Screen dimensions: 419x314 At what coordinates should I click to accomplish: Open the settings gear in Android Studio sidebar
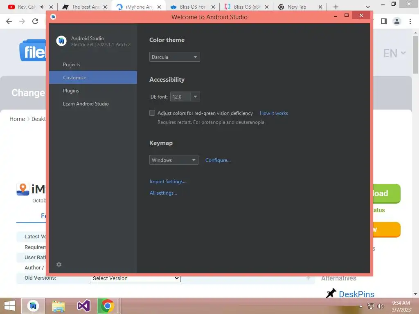coord(59,265)
